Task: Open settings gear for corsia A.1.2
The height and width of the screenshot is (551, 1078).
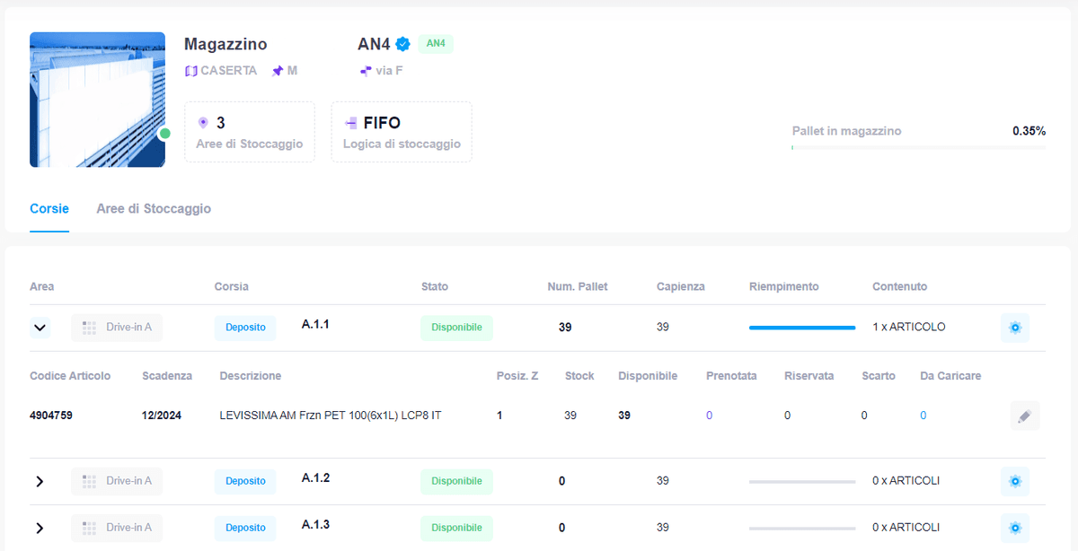Action: (x=1015, y=481)
